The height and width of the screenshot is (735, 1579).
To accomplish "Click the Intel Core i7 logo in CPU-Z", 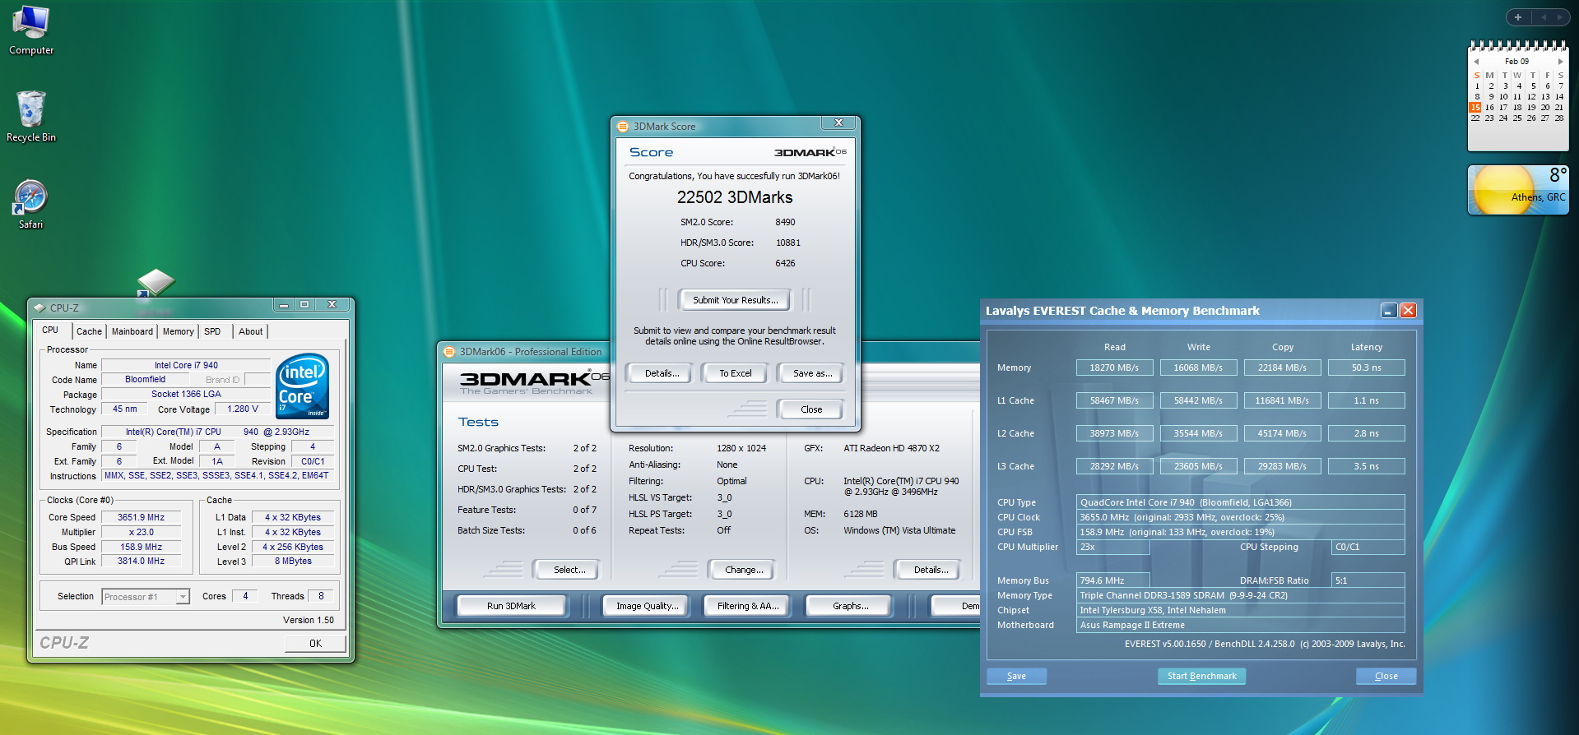I will 303,386.
